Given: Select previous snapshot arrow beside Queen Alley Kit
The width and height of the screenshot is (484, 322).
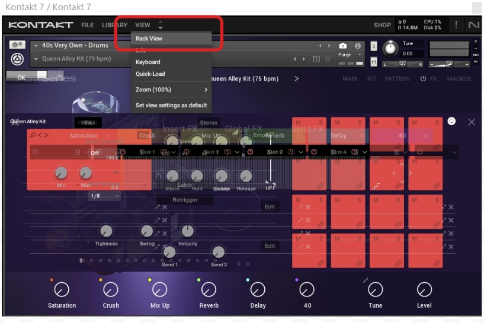Looking at the screenshot, I should pos(295,59).
